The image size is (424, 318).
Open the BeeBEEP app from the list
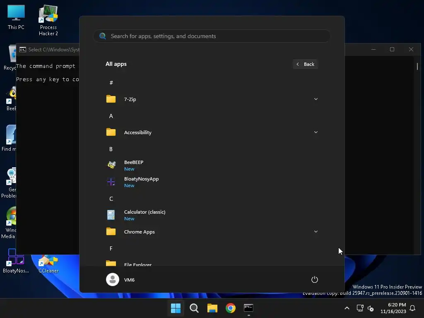[212, 165]
